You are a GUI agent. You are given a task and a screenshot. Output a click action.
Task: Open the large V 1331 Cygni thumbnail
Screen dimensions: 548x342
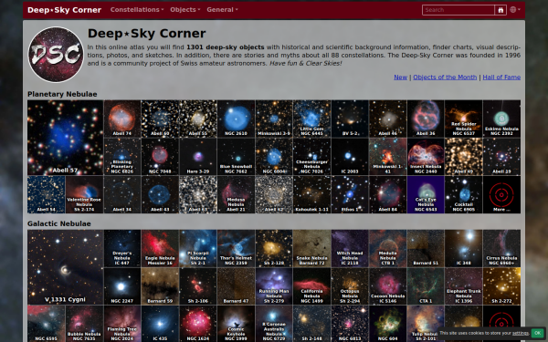click(x=66, y=267)
